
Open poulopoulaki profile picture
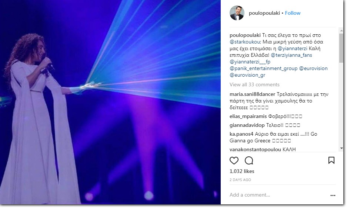237,13
